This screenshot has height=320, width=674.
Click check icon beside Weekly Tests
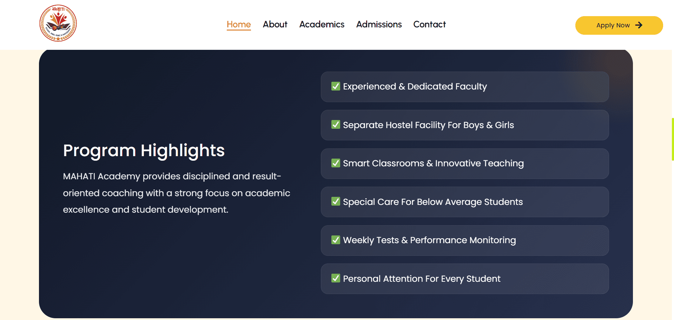pos(336,240)
